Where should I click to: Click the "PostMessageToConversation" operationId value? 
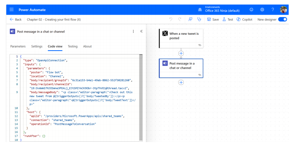point(75,124)
